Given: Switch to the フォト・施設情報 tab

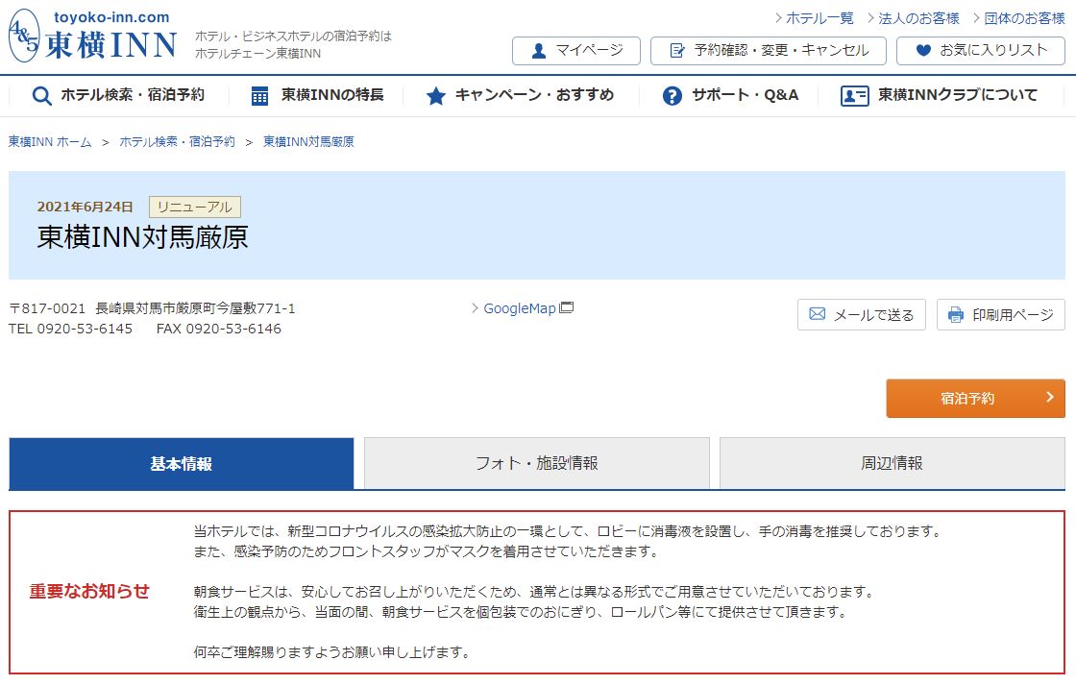Looking at the screenshot, I should tap(537, 463).
